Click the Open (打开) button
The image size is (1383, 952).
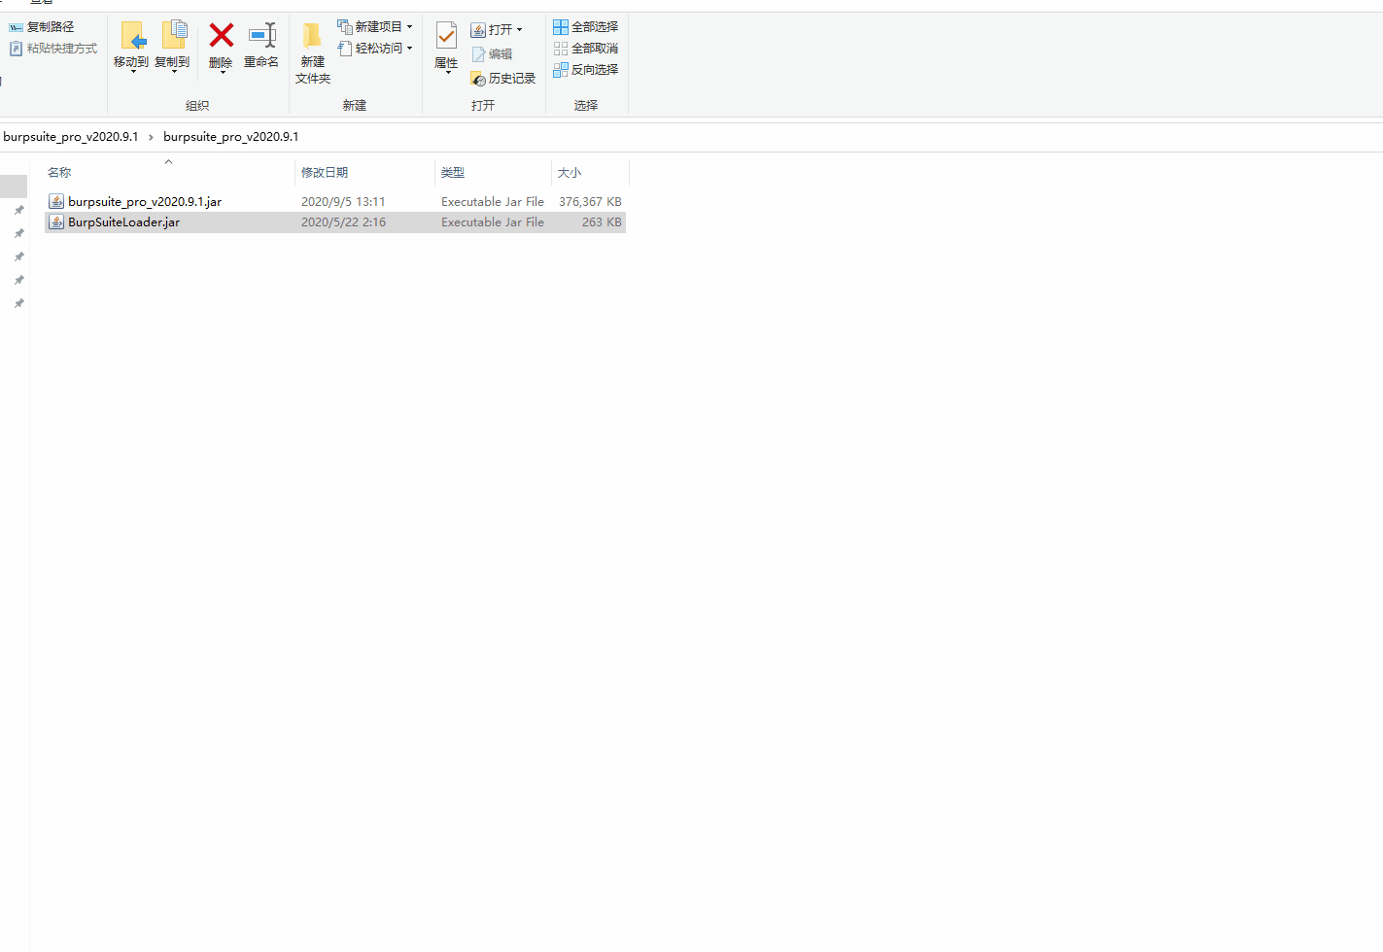pyautogui.click(x=492, y=30)
